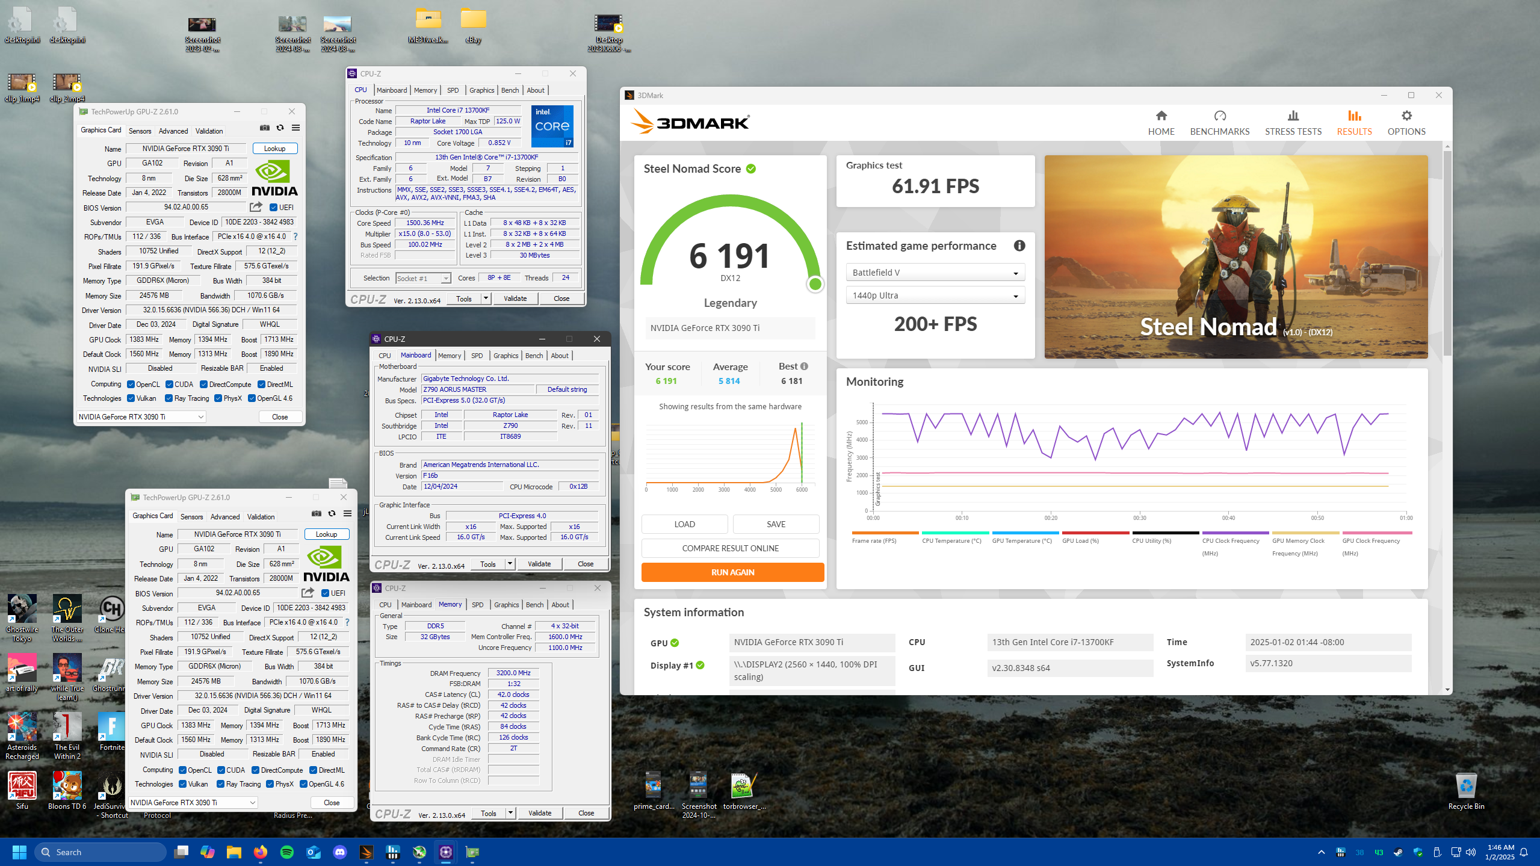
Task: Click Lookup button in upper GPU-Z window
Action: 274,149
